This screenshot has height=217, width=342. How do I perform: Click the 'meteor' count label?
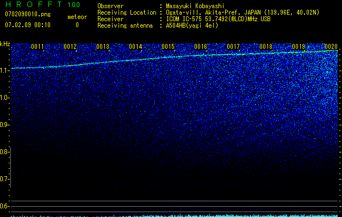click(x=77, y=17)
